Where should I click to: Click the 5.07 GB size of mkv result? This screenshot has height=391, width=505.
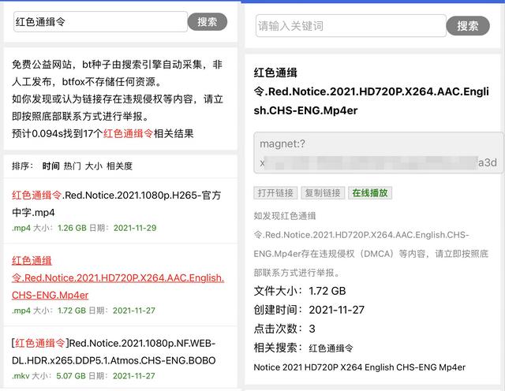71,376
